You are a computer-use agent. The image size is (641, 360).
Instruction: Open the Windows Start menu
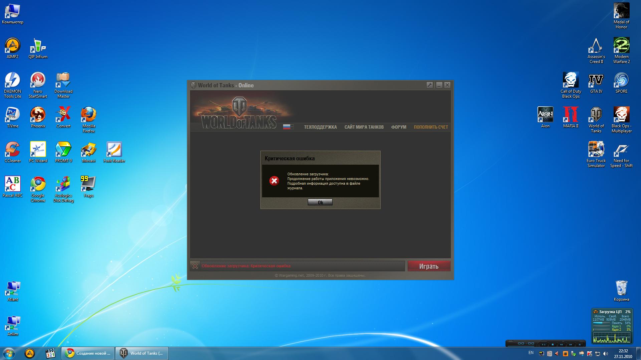pyautogui.click(x=9, y=353)
